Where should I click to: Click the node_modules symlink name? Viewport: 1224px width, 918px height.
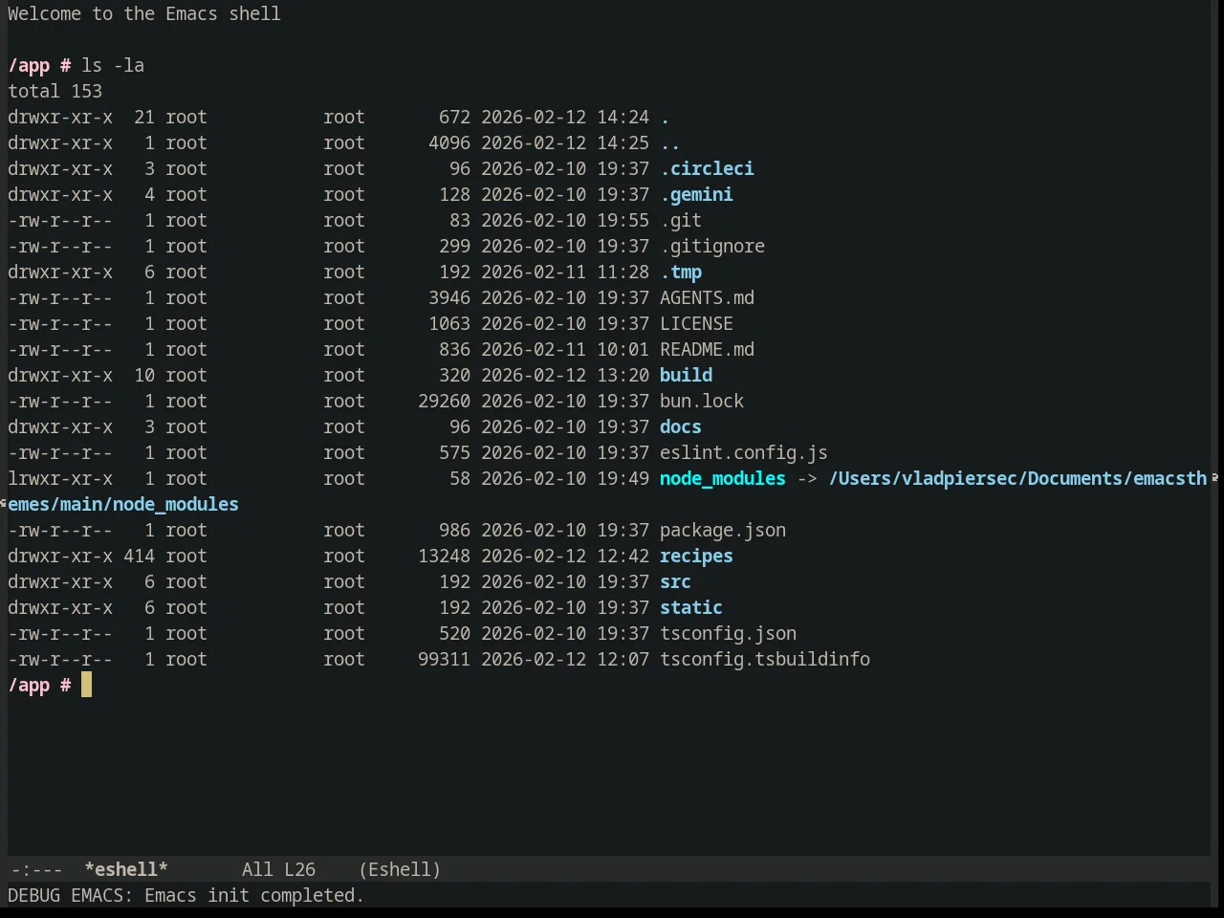click(723, 479)
